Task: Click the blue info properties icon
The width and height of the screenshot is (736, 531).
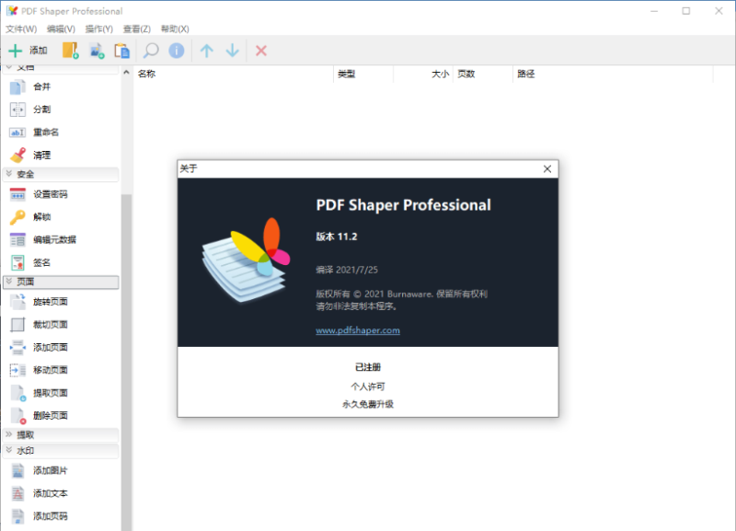Action: [x=177, y=51]
